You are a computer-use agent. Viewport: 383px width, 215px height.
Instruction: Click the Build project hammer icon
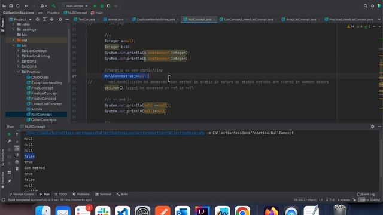pyautogui.click(x=53, y=6)
